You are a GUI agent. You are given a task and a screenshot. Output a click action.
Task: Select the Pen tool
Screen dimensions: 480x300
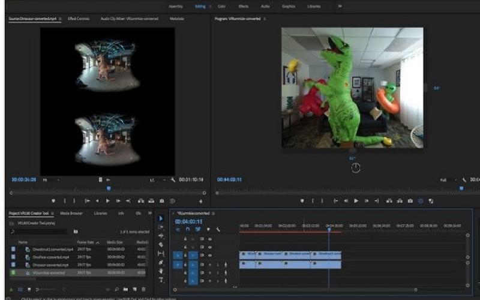[x=161, y=262]
